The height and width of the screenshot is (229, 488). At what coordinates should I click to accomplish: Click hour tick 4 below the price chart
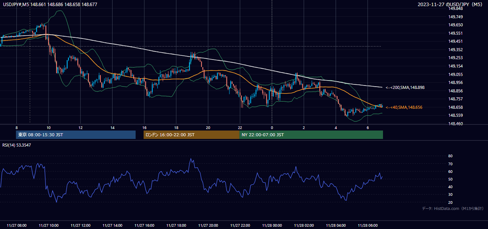336,127
